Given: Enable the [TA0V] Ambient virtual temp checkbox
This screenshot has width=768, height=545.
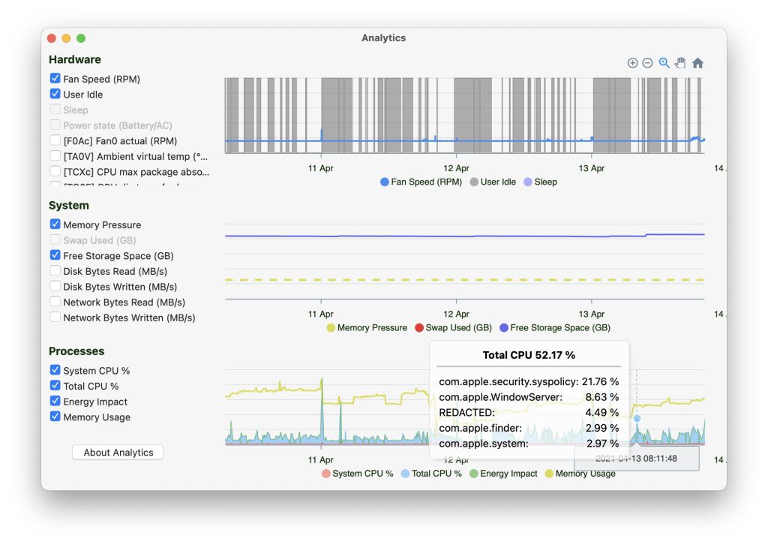Looking at the screenshot, I should pyautogui.click(x=55, y=156).
